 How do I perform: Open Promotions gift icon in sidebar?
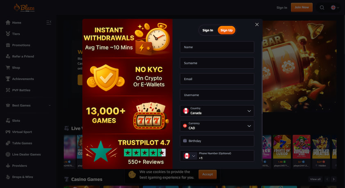tap(8, 45)
